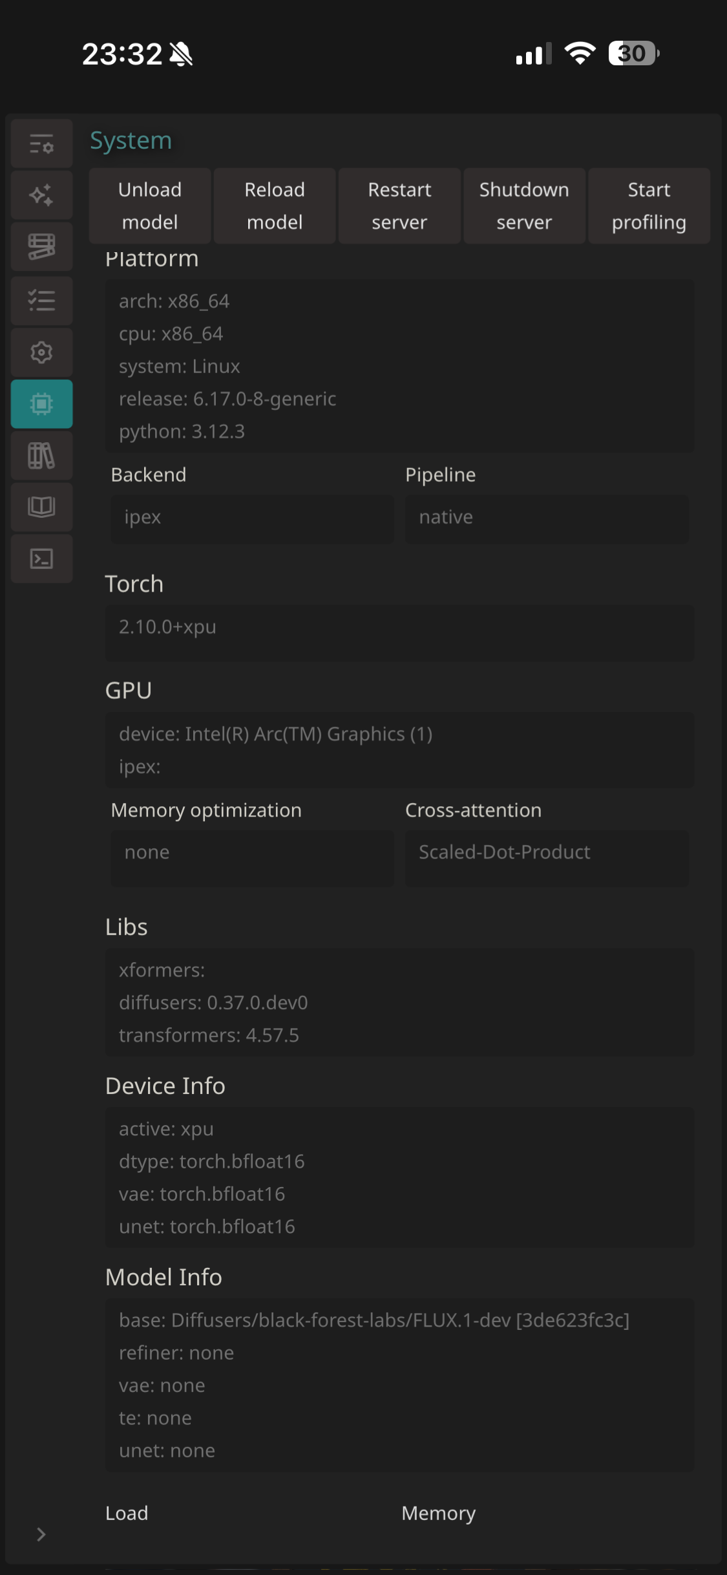Expand sidebar with bottom-left chevron arrow

[x=41, y=1534]
